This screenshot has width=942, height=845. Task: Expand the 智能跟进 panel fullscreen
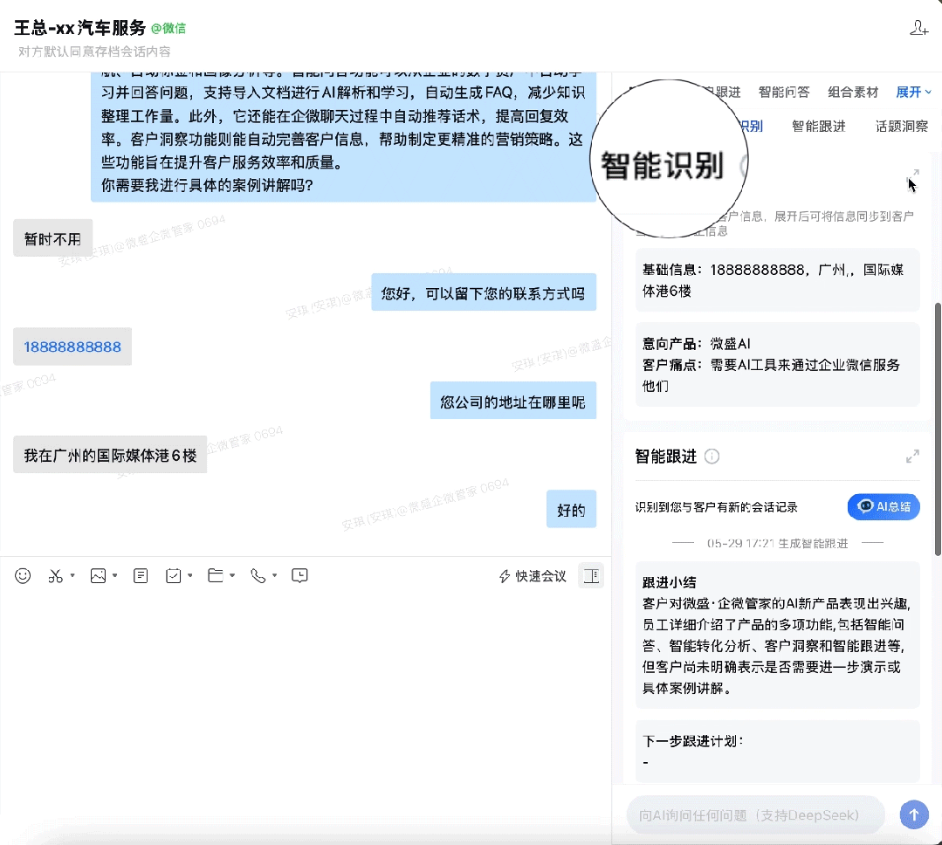tap(913, 456)
